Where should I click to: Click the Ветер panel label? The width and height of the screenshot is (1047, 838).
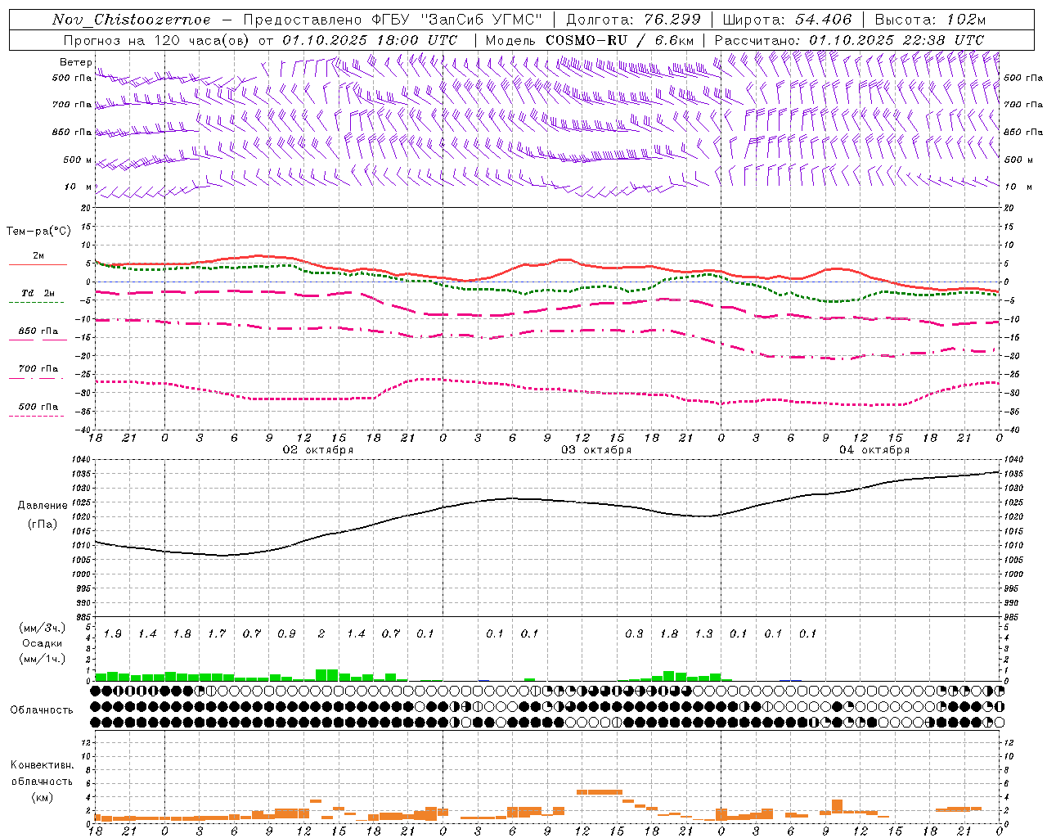tap(75, 62)
